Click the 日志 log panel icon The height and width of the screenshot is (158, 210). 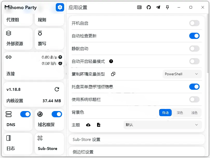[9, 138]
